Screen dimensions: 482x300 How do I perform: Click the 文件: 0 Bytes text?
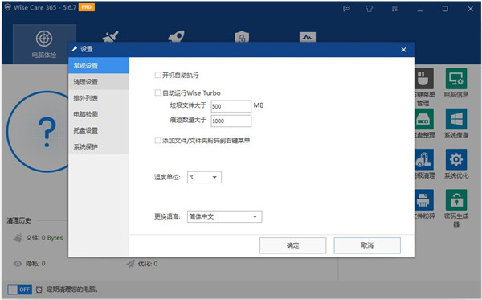[x=44, y=238]
